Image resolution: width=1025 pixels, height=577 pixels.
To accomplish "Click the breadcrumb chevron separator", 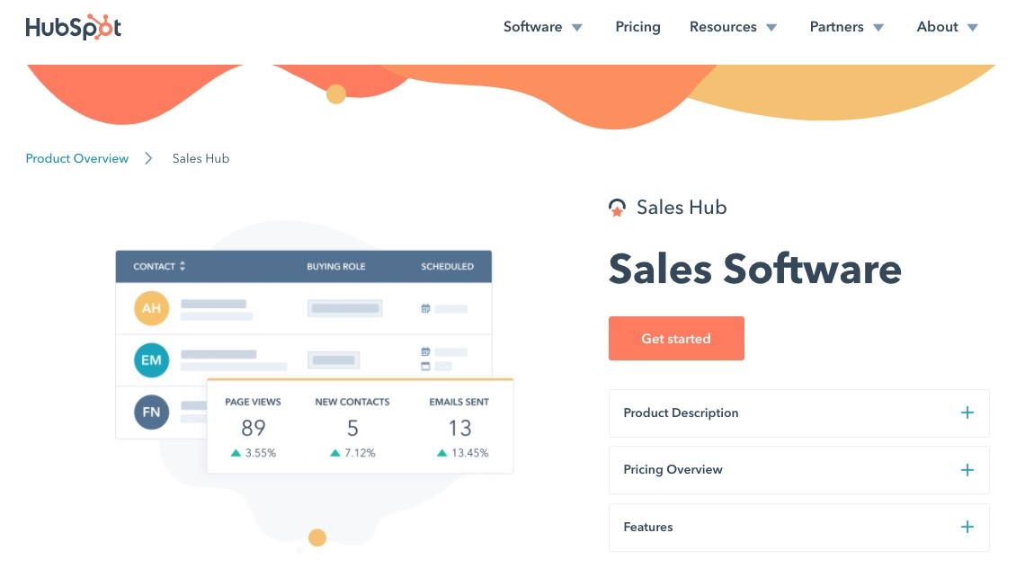I will point(148,158).
